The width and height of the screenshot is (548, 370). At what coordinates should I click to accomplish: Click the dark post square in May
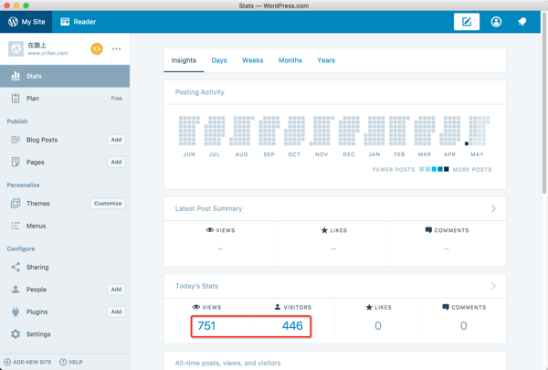467,143
